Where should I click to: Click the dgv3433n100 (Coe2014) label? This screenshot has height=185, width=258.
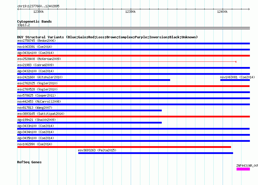pos(36,126)
